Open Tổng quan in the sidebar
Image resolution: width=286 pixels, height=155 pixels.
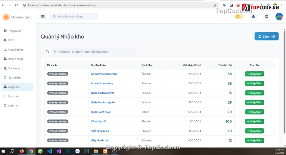point(17,31)
